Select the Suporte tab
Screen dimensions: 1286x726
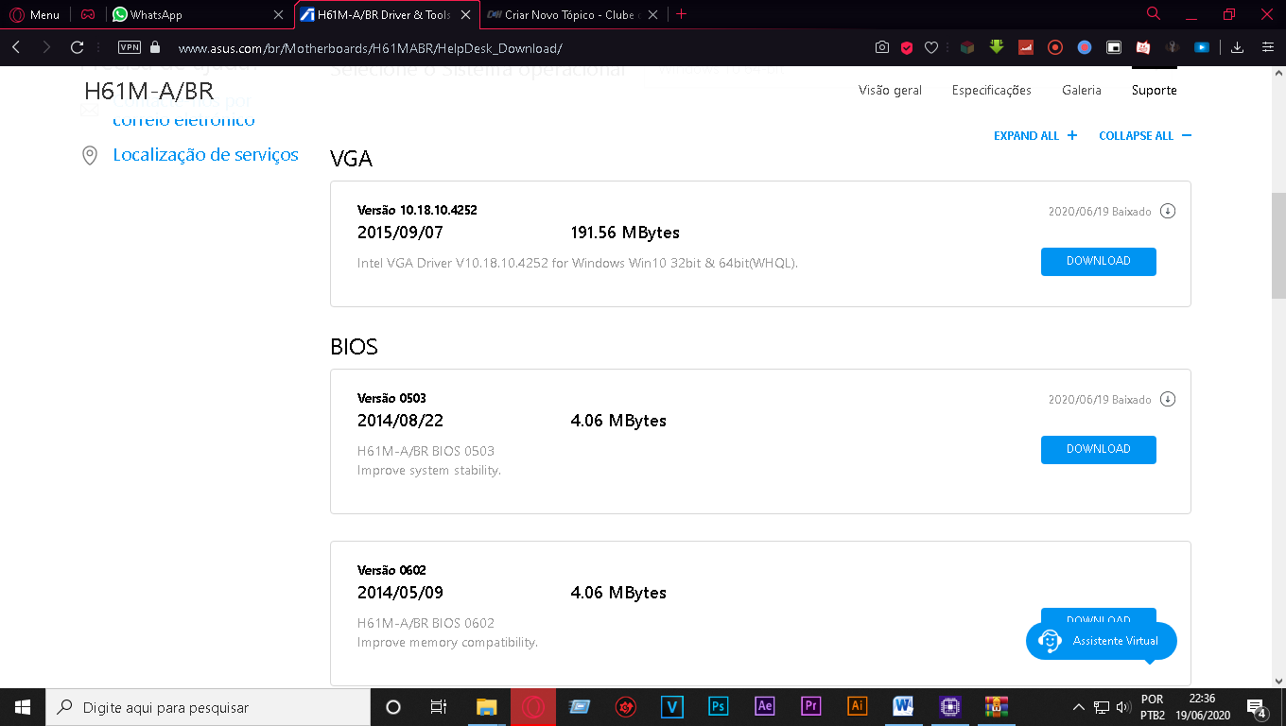click(x=1155, y=91)
